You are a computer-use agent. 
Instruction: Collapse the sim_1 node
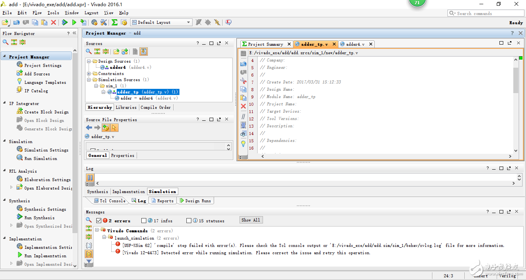point(97,86)
